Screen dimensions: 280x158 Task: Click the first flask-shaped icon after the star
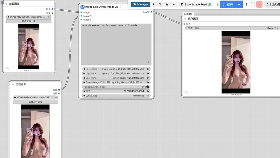pyautogui.click(x=160, y=4)
